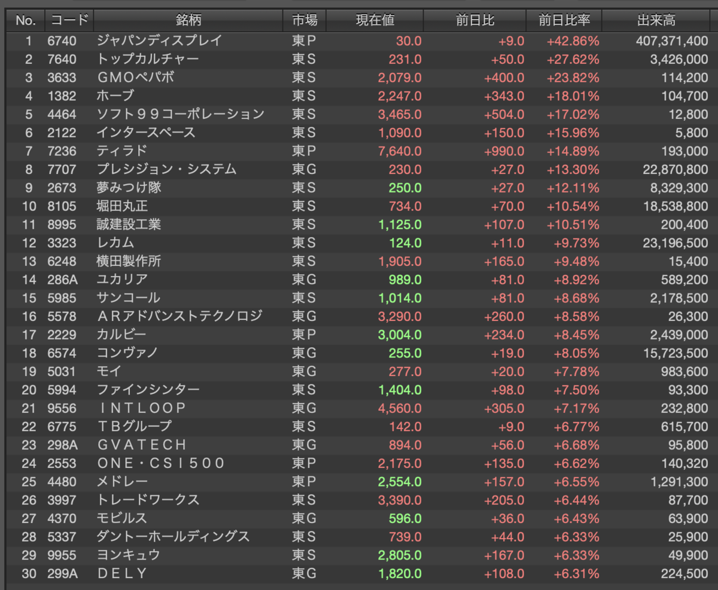Select code 7640 in the list

click(x=62, y=59)
